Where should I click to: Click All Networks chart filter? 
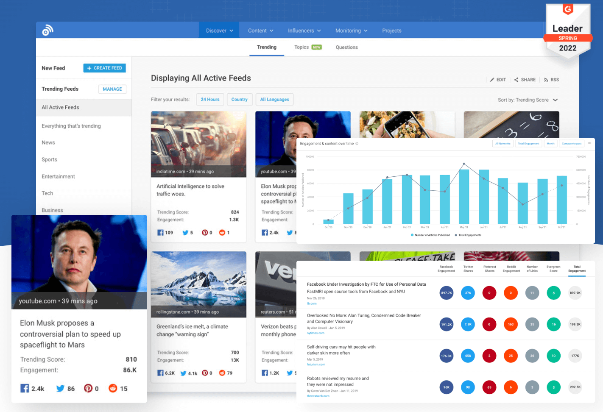[x=502, y=144]
